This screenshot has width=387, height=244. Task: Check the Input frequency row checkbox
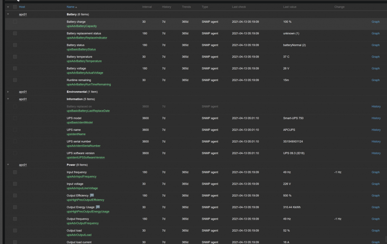15,172
